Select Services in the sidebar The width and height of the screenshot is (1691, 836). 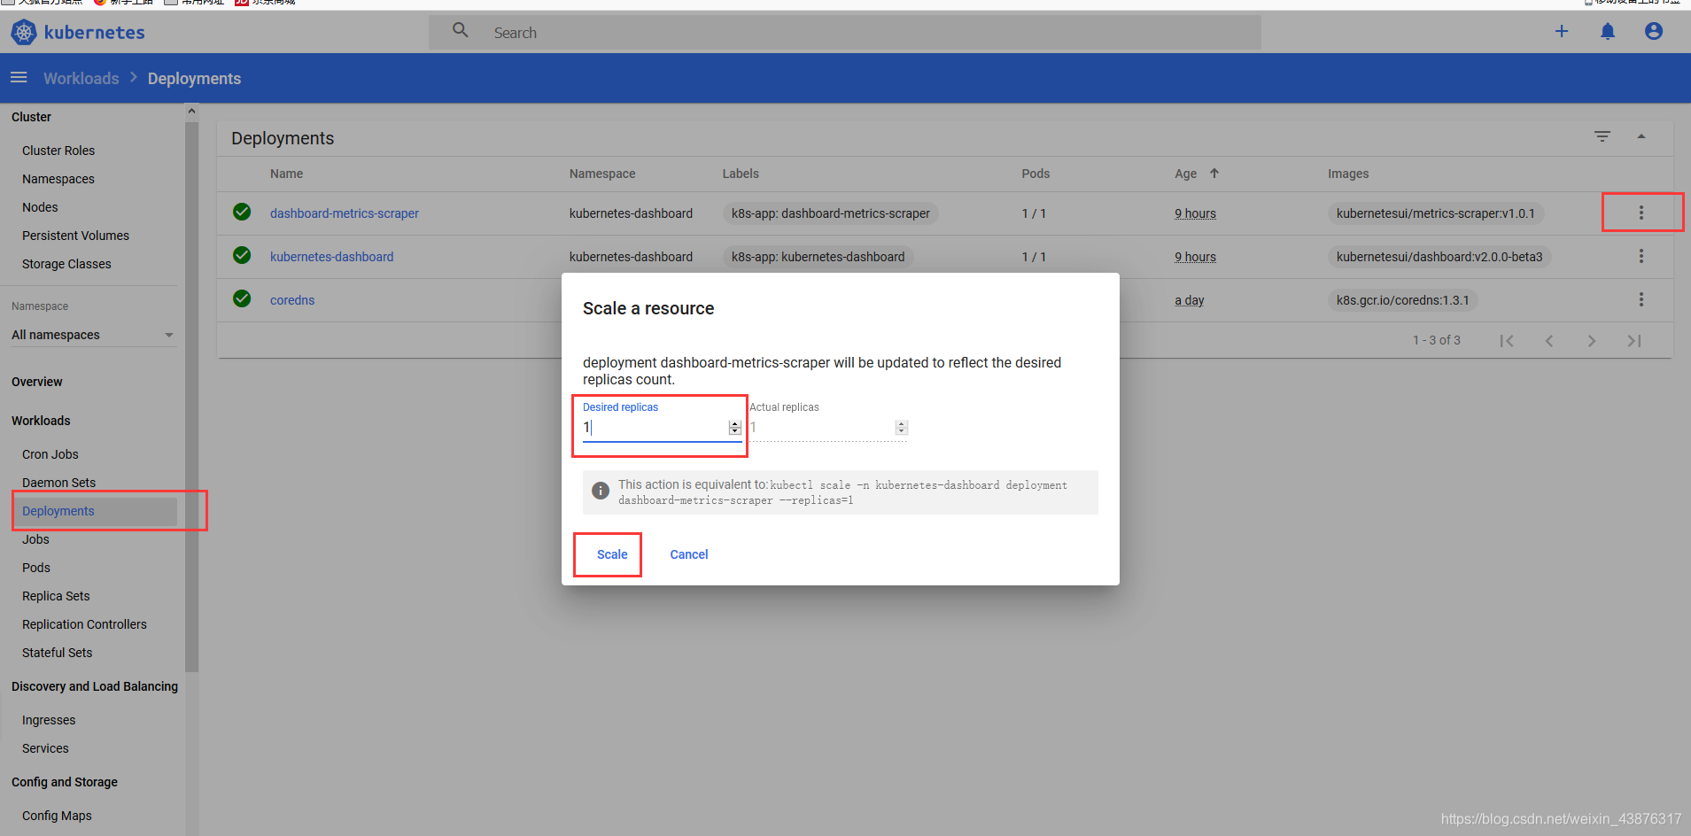(x=45, y=748)
